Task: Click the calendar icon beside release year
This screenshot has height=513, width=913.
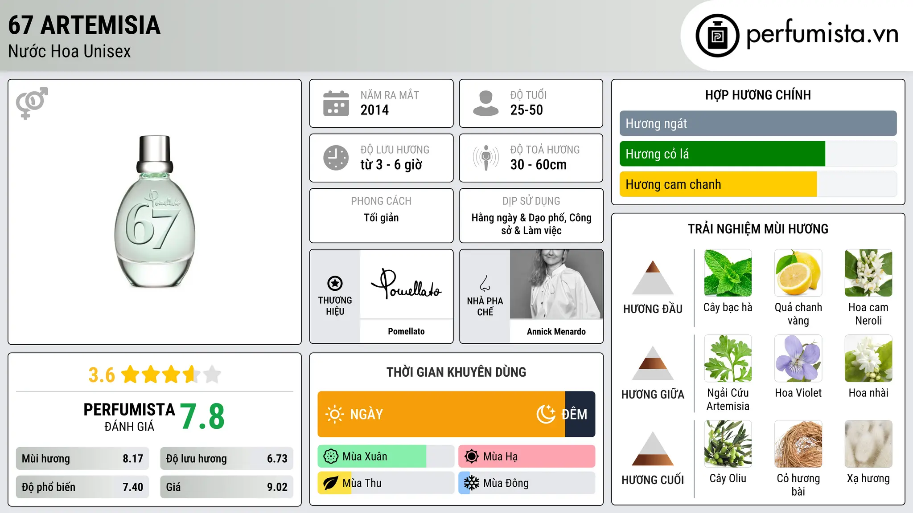Action: tap(336, 103)
